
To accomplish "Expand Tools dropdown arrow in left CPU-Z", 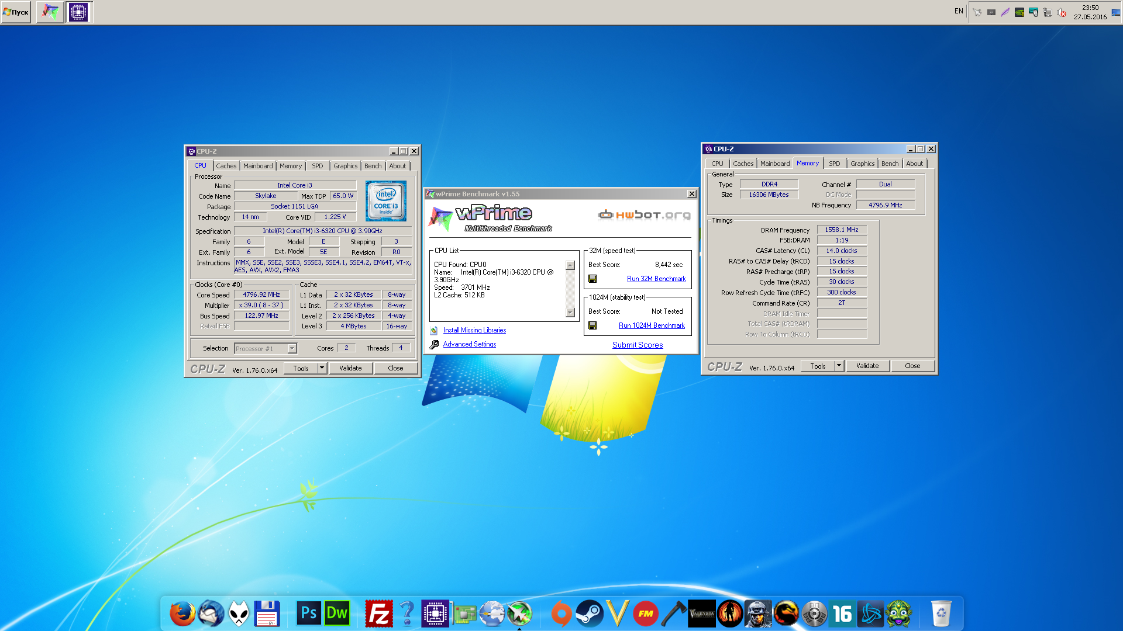I will [322, 368].
